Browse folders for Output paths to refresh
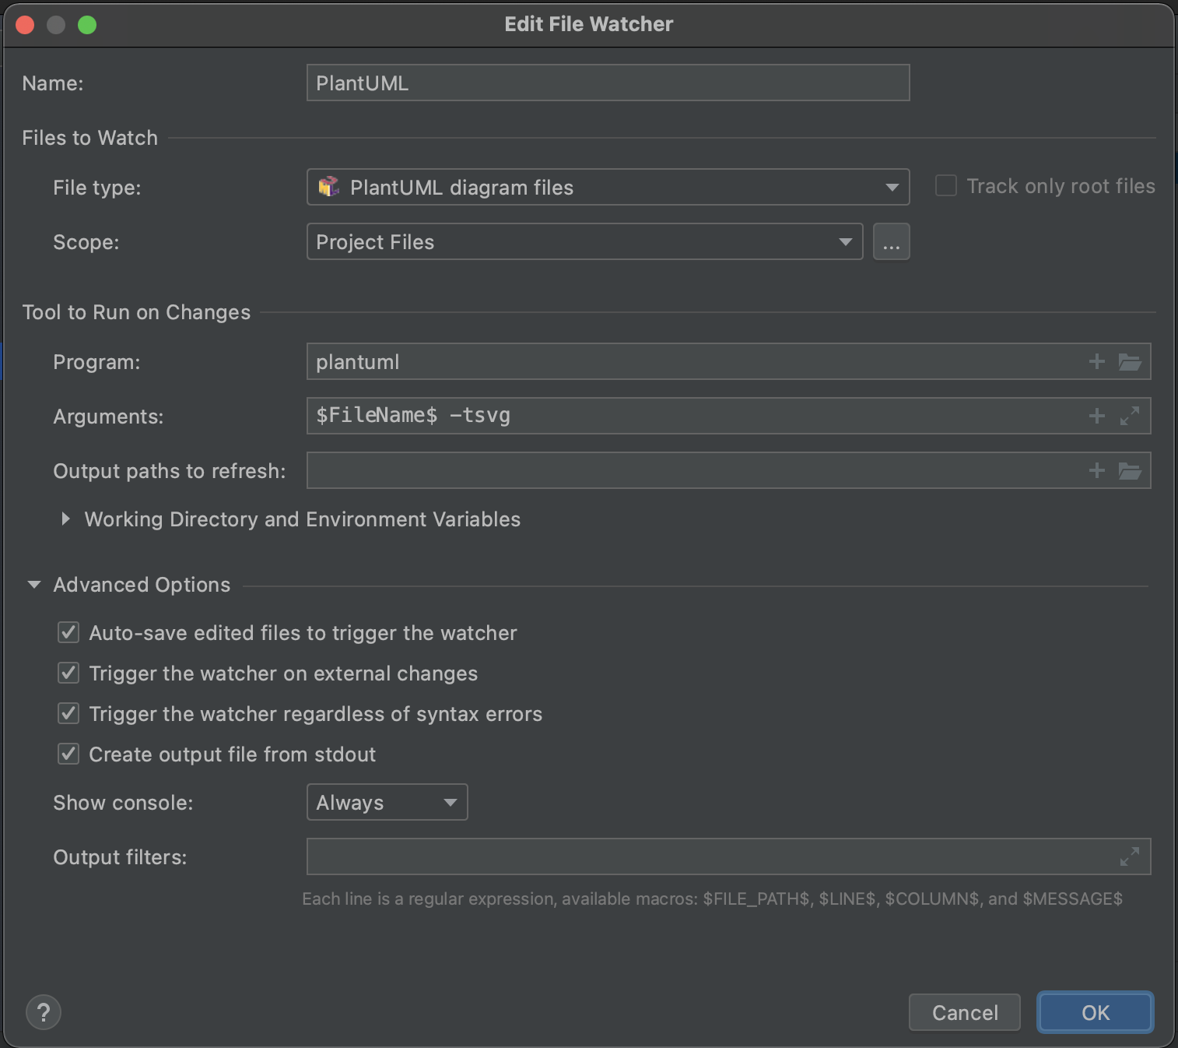This screenshot has width=1178, height=1048. click(1130, 470)
